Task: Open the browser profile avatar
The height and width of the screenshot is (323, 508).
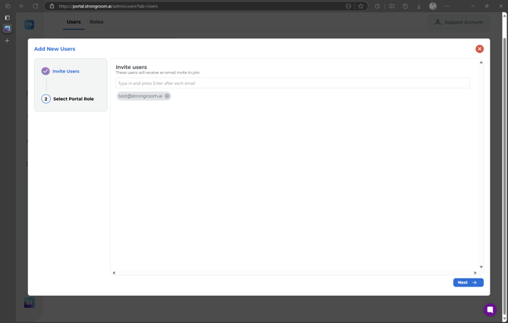Action: (433, 6)
